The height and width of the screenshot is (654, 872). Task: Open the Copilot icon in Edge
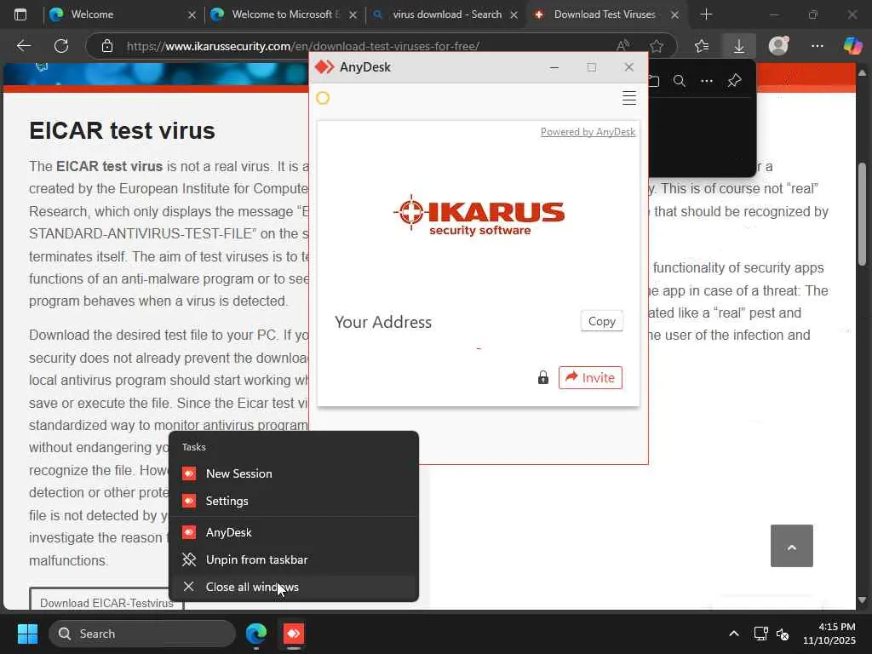point(852,45)
